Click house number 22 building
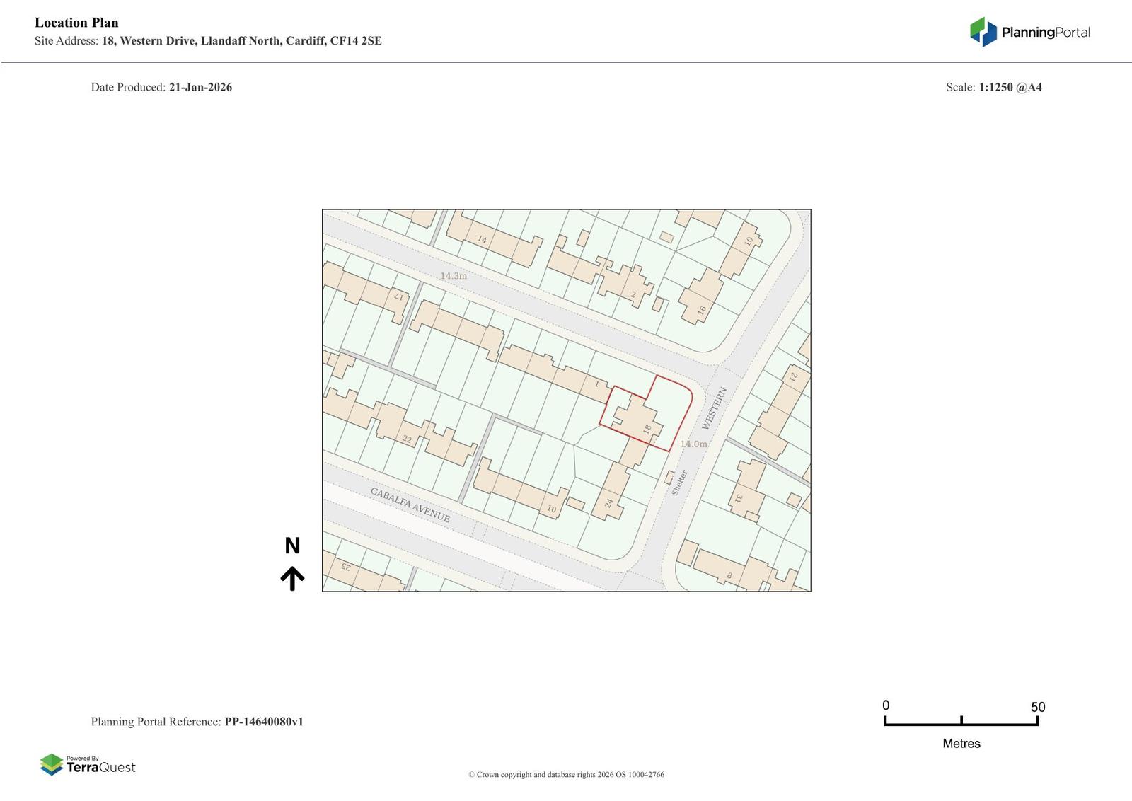 coord(407,439)
